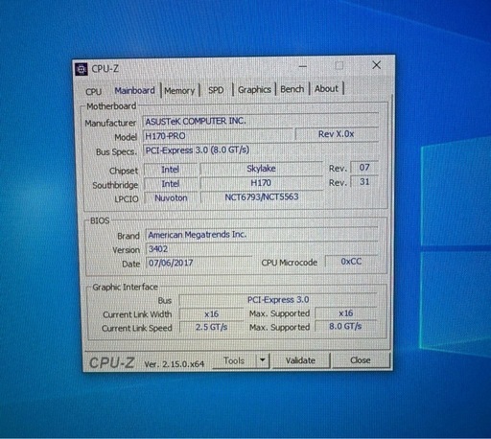The height and width of the screenshot is (439, 491).
Task: Click the NCT6793/NCT5563 field
Action: (x=262, y=196)
